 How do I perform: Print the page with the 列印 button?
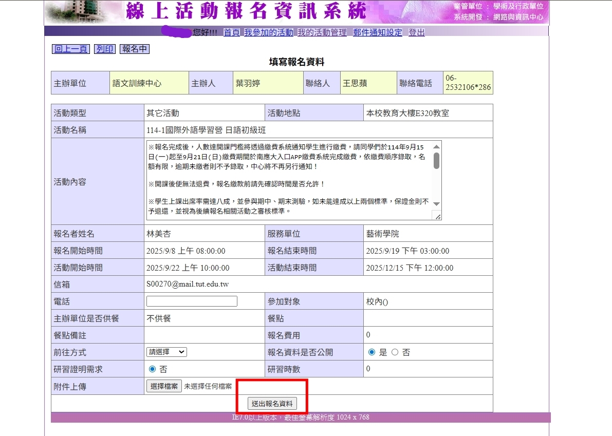(104, 49)
